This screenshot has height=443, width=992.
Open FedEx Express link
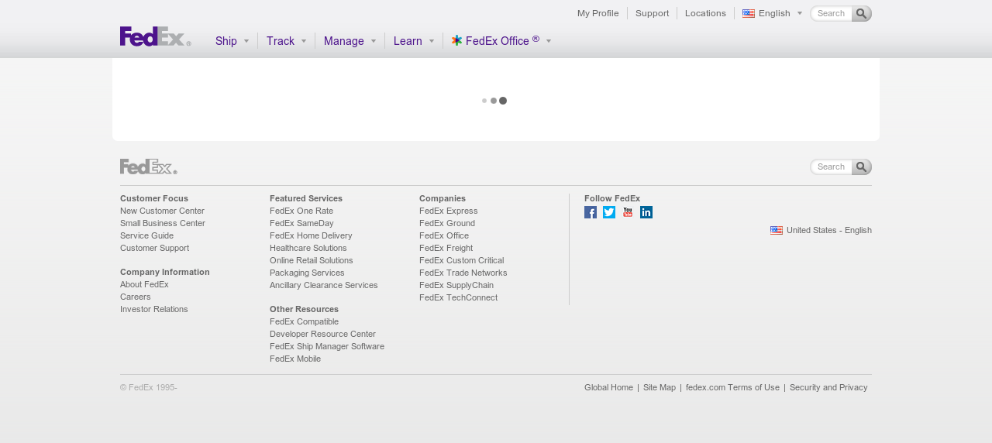(449, 211)
